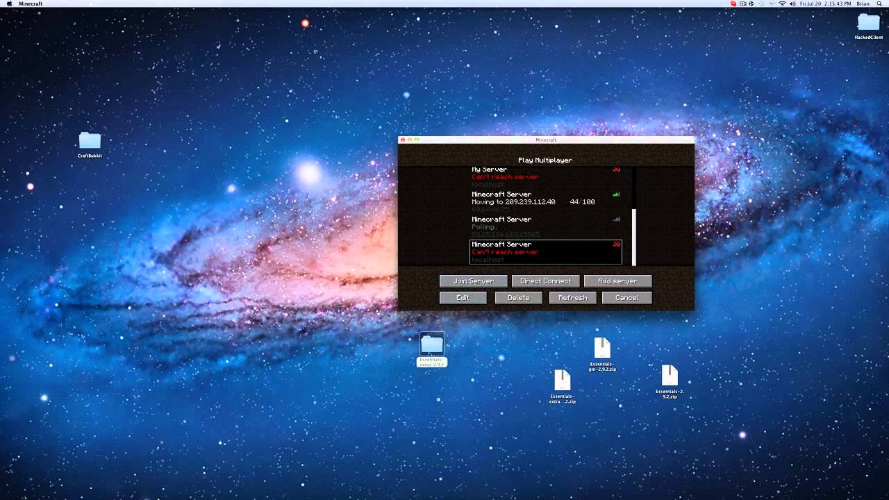Select Essentials-2.9.2.zip file icon

point(670,381)
